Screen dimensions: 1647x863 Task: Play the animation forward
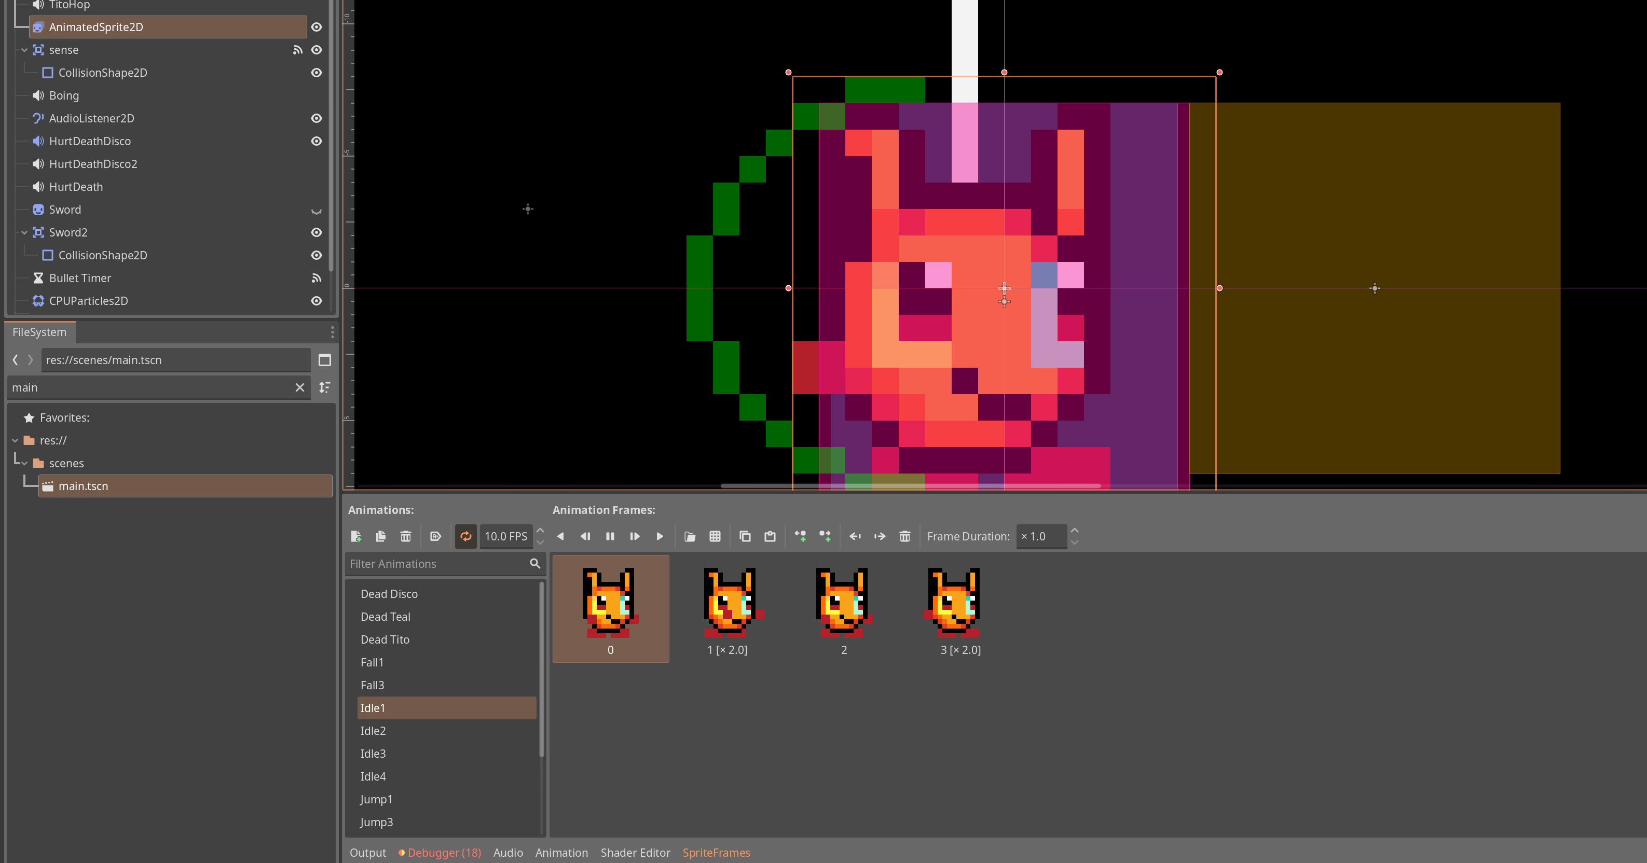coord(659,536)
